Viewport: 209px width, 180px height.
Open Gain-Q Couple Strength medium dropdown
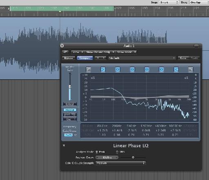pos(120,163)
